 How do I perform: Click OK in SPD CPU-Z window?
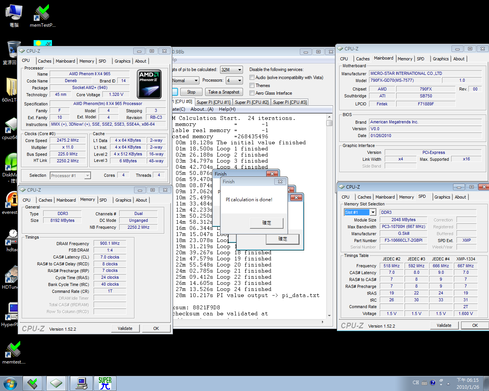tap(475, 325)
